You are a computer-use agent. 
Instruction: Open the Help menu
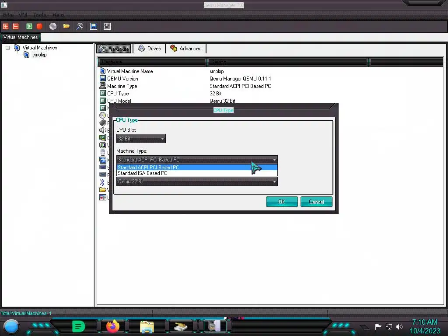coord(58,15)
